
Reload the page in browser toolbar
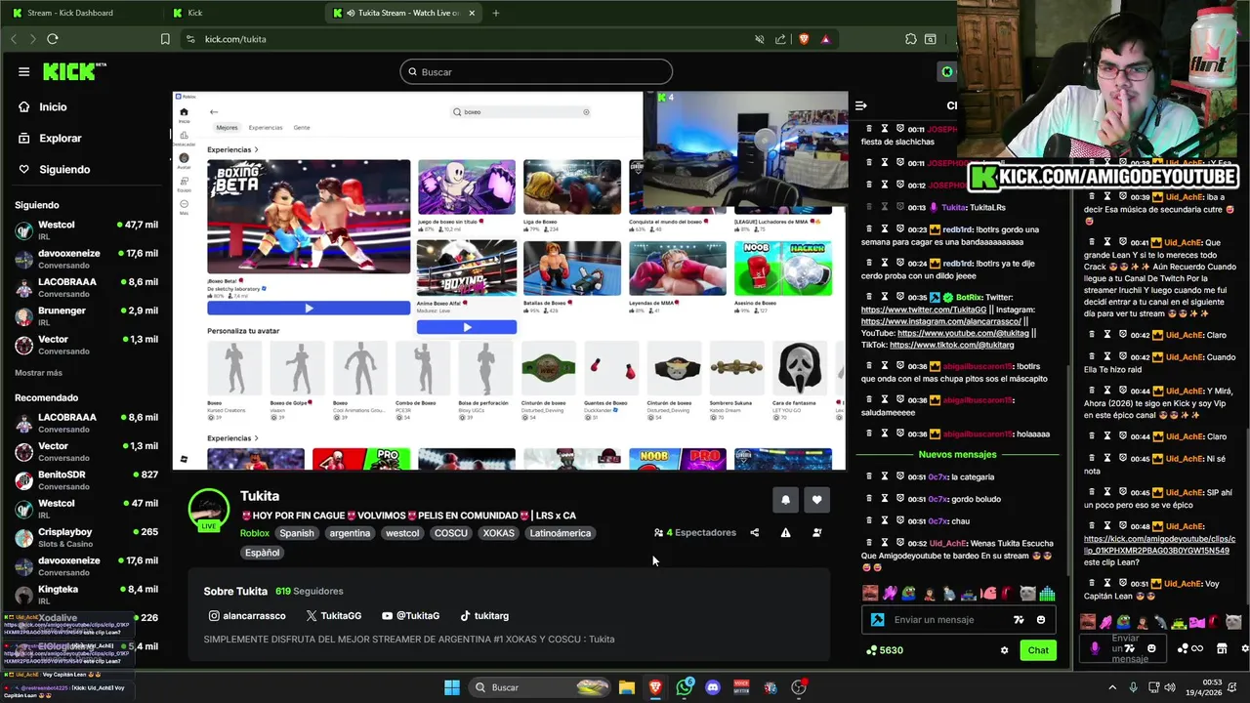pyautogui.click(x=53, y=39)
